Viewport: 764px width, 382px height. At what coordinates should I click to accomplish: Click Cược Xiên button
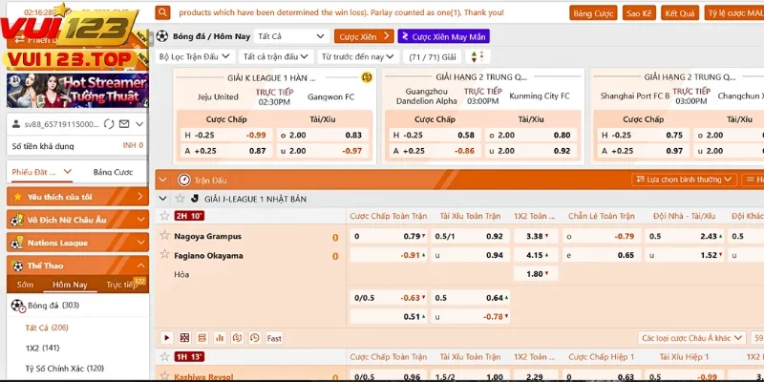364,36
